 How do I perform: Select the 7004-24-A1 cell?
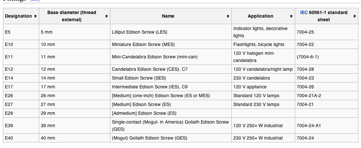pyautogui.click(x=309, y=126)
